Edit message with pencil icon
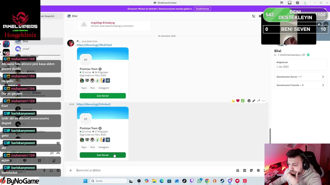Viewport: 330px width, 185px height. (x=254, y=101)
